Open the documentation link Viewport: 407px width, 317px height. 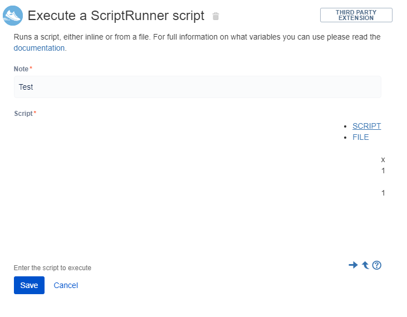point(39,48)
